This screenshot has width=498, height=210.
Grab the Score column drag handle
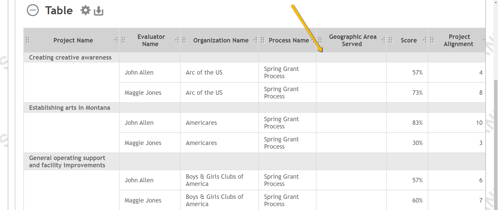click(x=391, y=40)
